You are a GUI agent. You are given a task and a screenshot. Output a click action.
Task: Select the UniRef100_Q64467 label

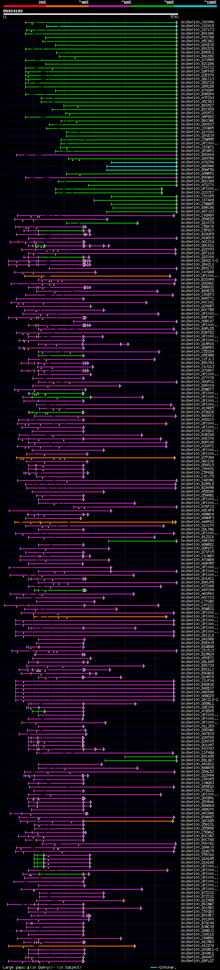(197, 957)
